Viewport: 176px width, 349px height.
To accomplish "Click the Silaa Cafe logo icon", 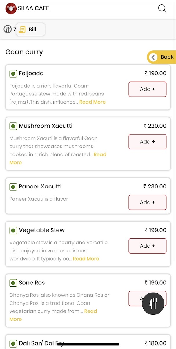I will point(11,8).
